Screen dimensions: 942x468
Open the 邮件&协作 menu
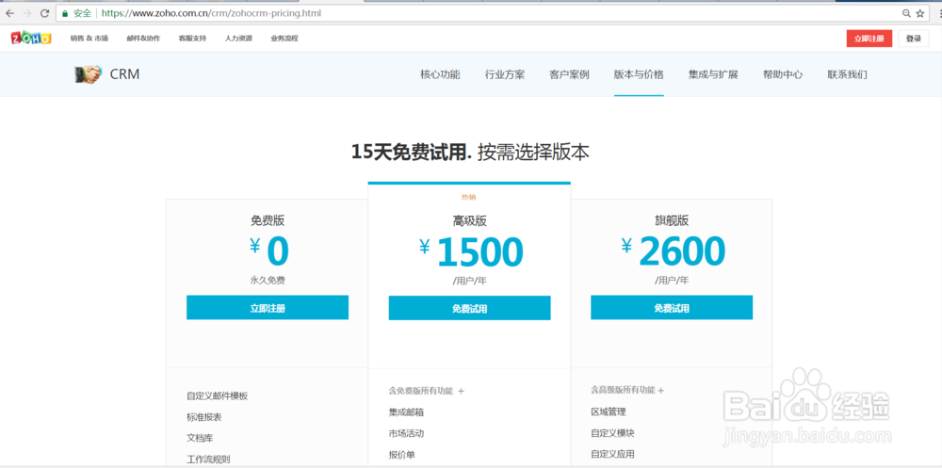tap(143, 39)
